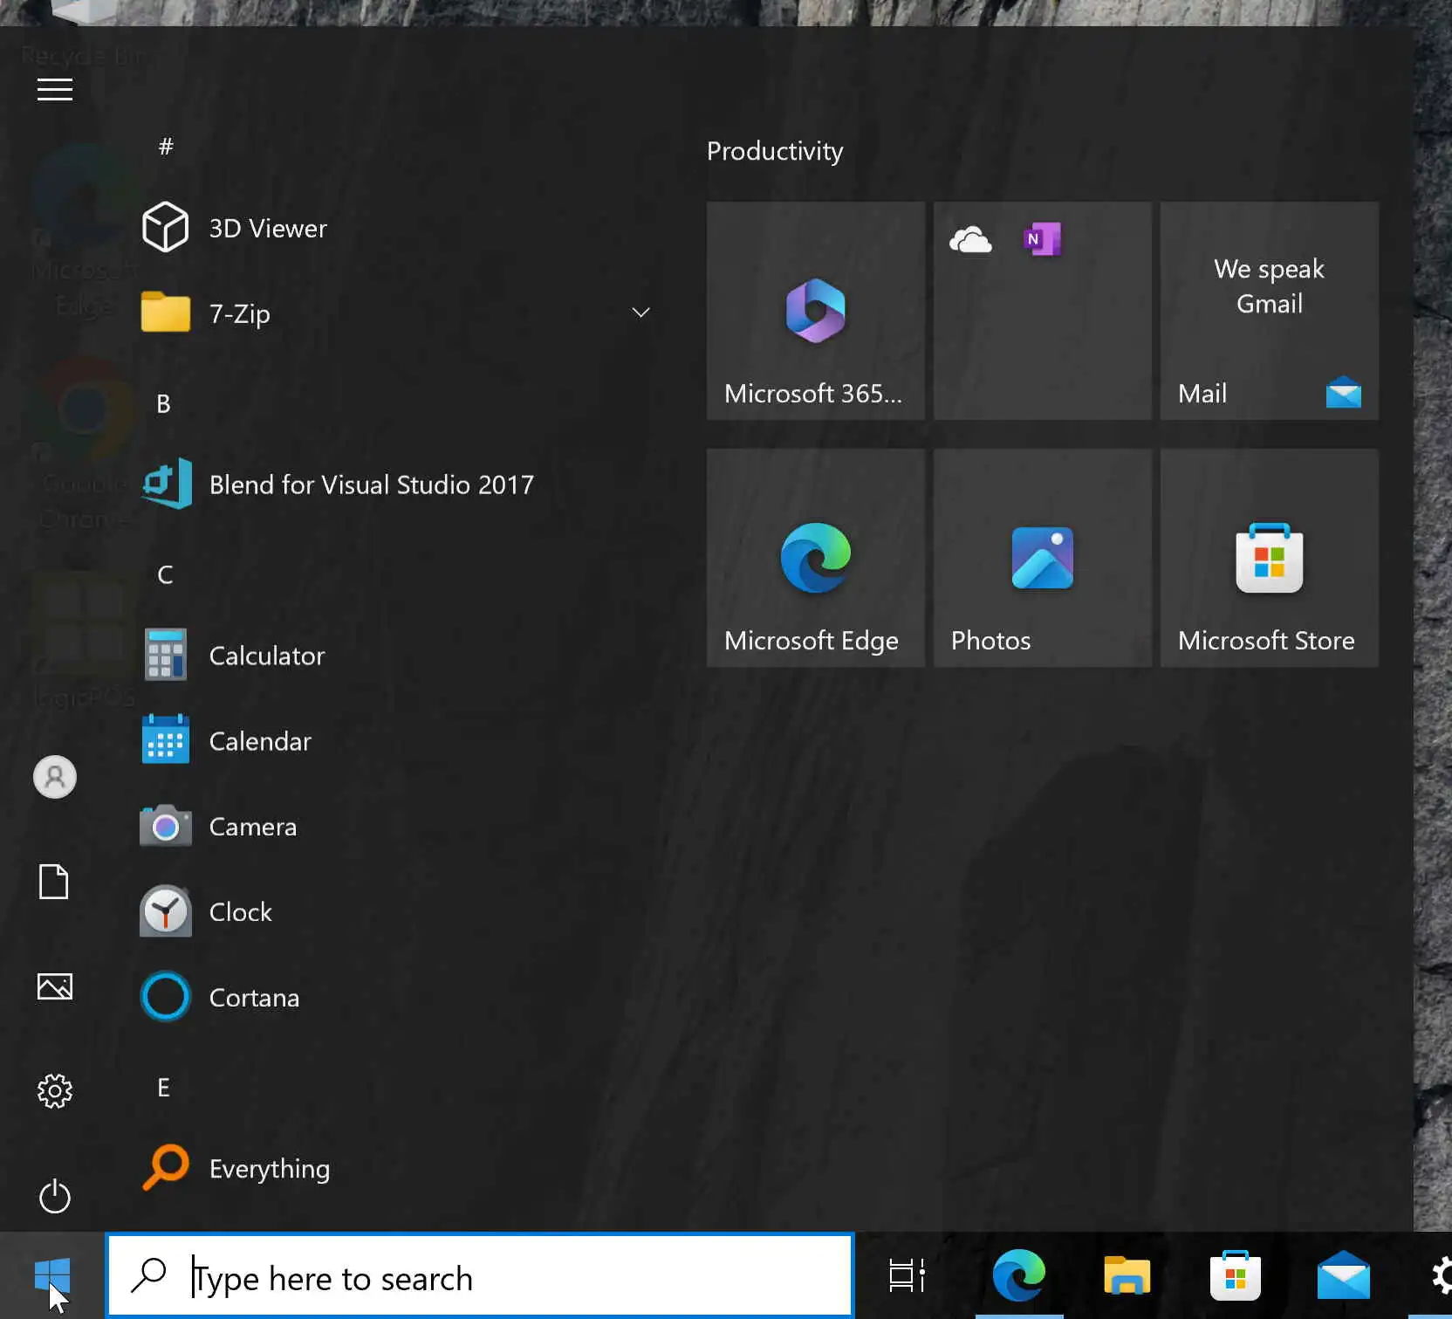Open the Microsoft Store tile
Image resolution: width=1452 pixels, height=1319 pixels.
click(x=1270, y=558)
